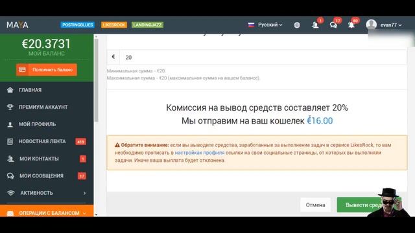Click the Активность chevron arrow
The height and width of the screenshot is (233, 415).
coord(84,193)
